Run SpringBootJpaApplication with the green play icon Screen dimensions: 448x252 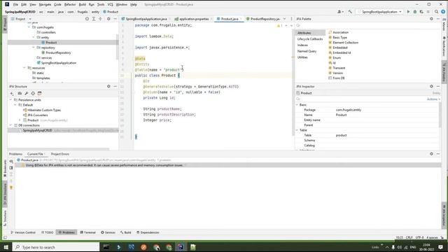click(408, 12)
